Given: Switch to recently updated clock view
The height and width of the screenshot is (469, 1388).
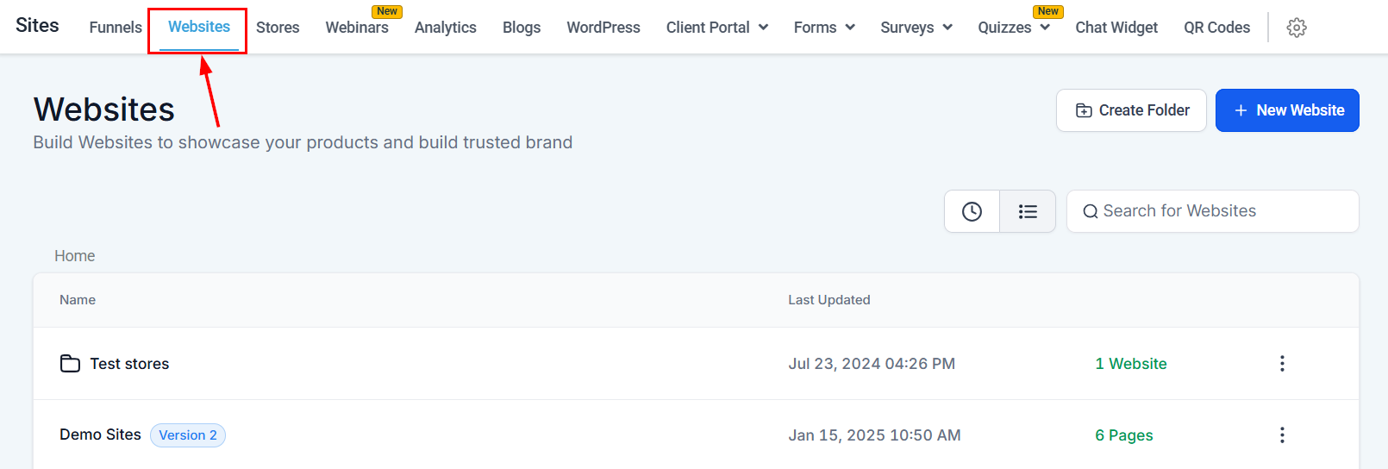Looking at the screenshot, I should coord(972,211).
